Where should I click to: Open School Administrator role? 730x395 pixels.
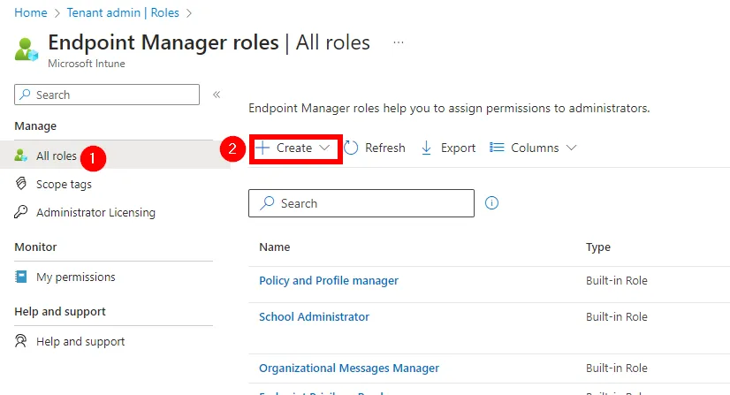(314, 316)
